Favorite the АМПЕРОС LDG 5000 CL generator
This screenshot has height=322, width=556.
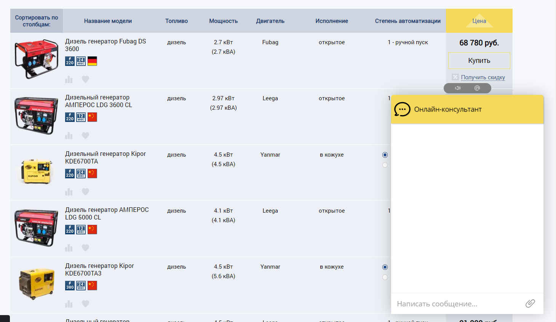pos(85,248)
